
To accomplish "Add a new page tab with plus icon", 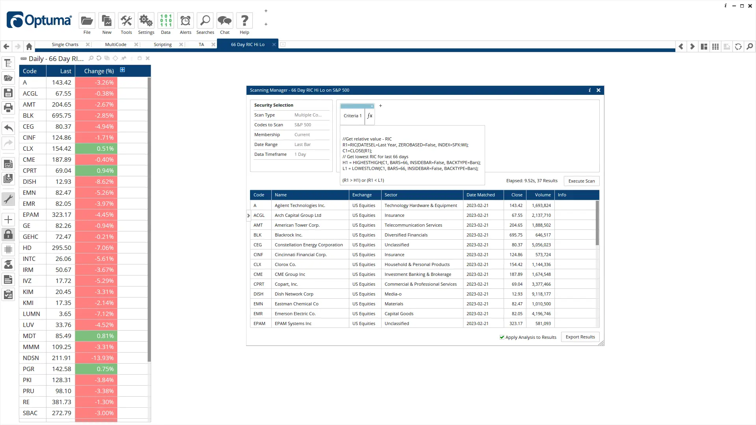I will (283, 44).
